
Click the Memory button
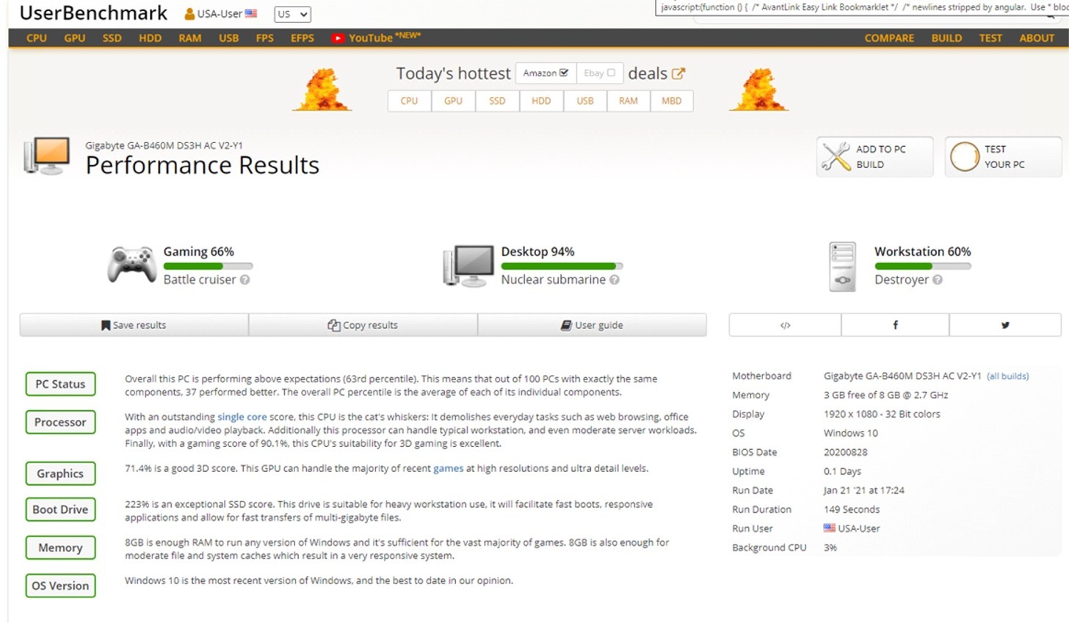60,547
